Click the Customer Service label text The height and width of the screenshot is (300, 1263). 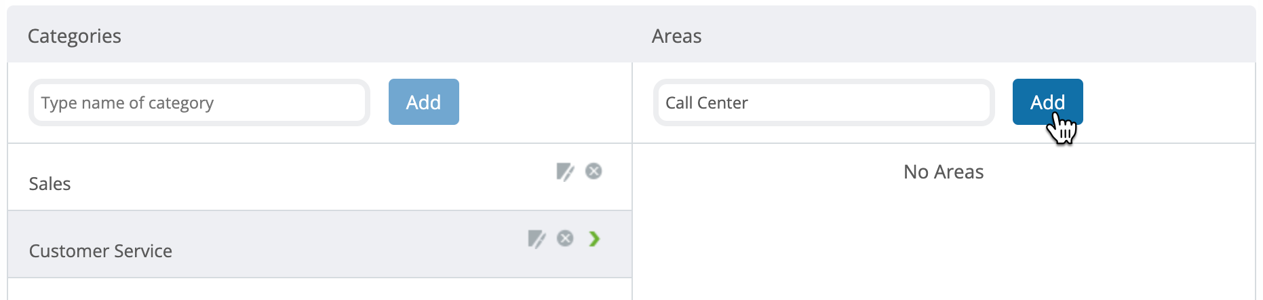(x=100, y=251)
